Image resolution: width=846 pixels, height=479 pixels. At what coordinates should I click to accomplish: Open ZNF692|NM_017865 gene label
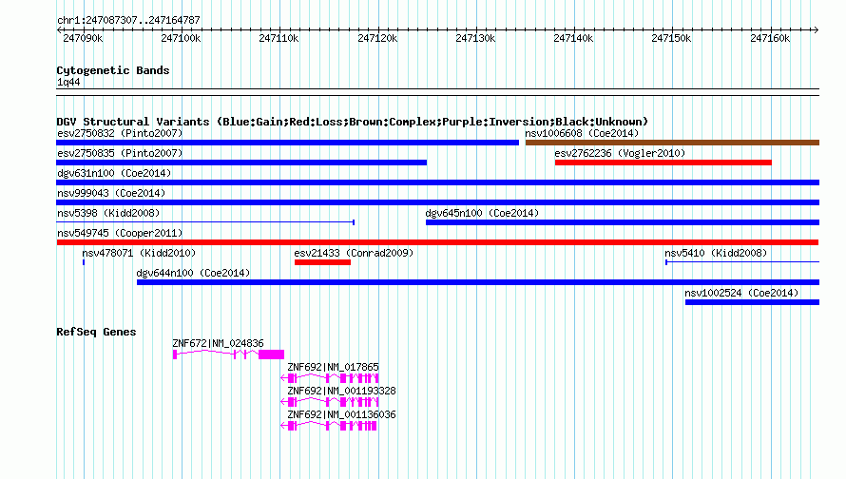click(333, 367)
